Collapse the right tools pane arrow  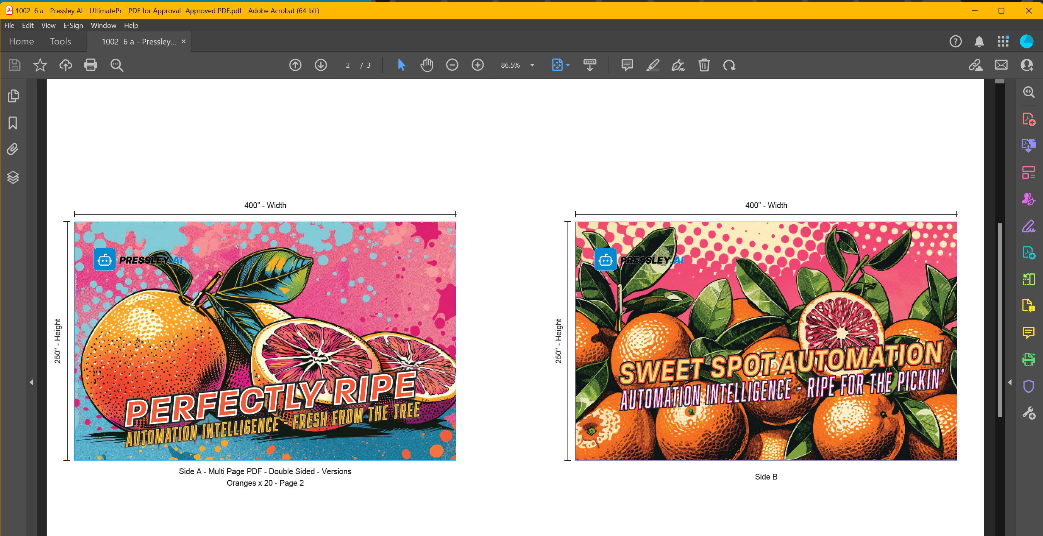[1010, 382]
